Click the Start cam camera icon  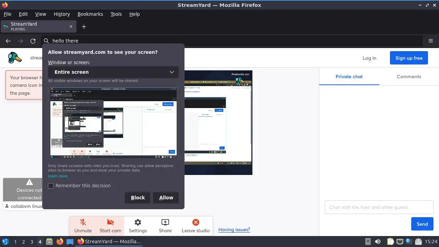pos(110,222)
